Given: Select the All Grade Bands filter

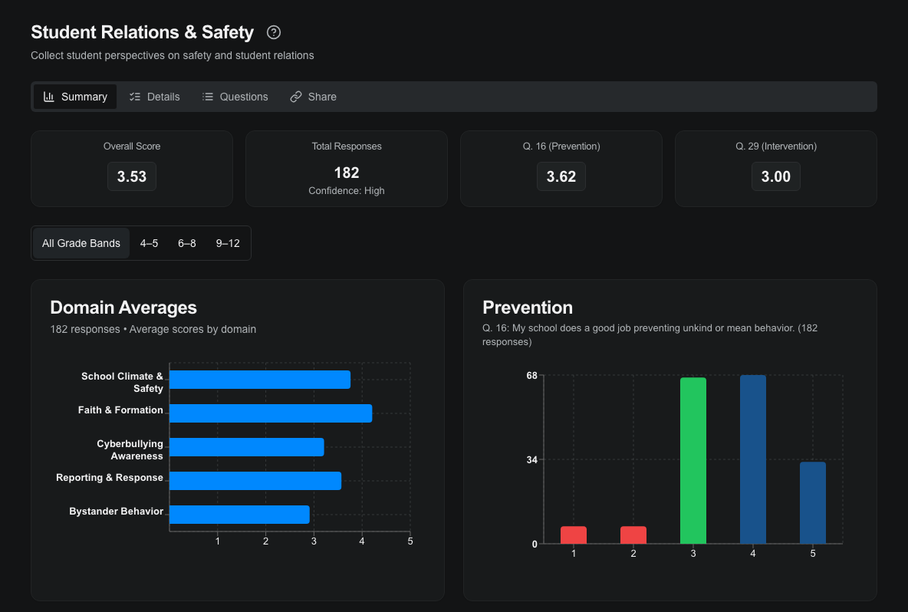Looking at the screenshot, I should pos(81,243).
